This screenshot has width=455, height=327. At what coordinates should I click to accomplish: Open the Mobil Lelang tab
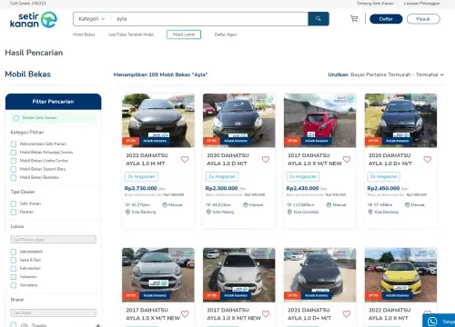pos(184,35)
